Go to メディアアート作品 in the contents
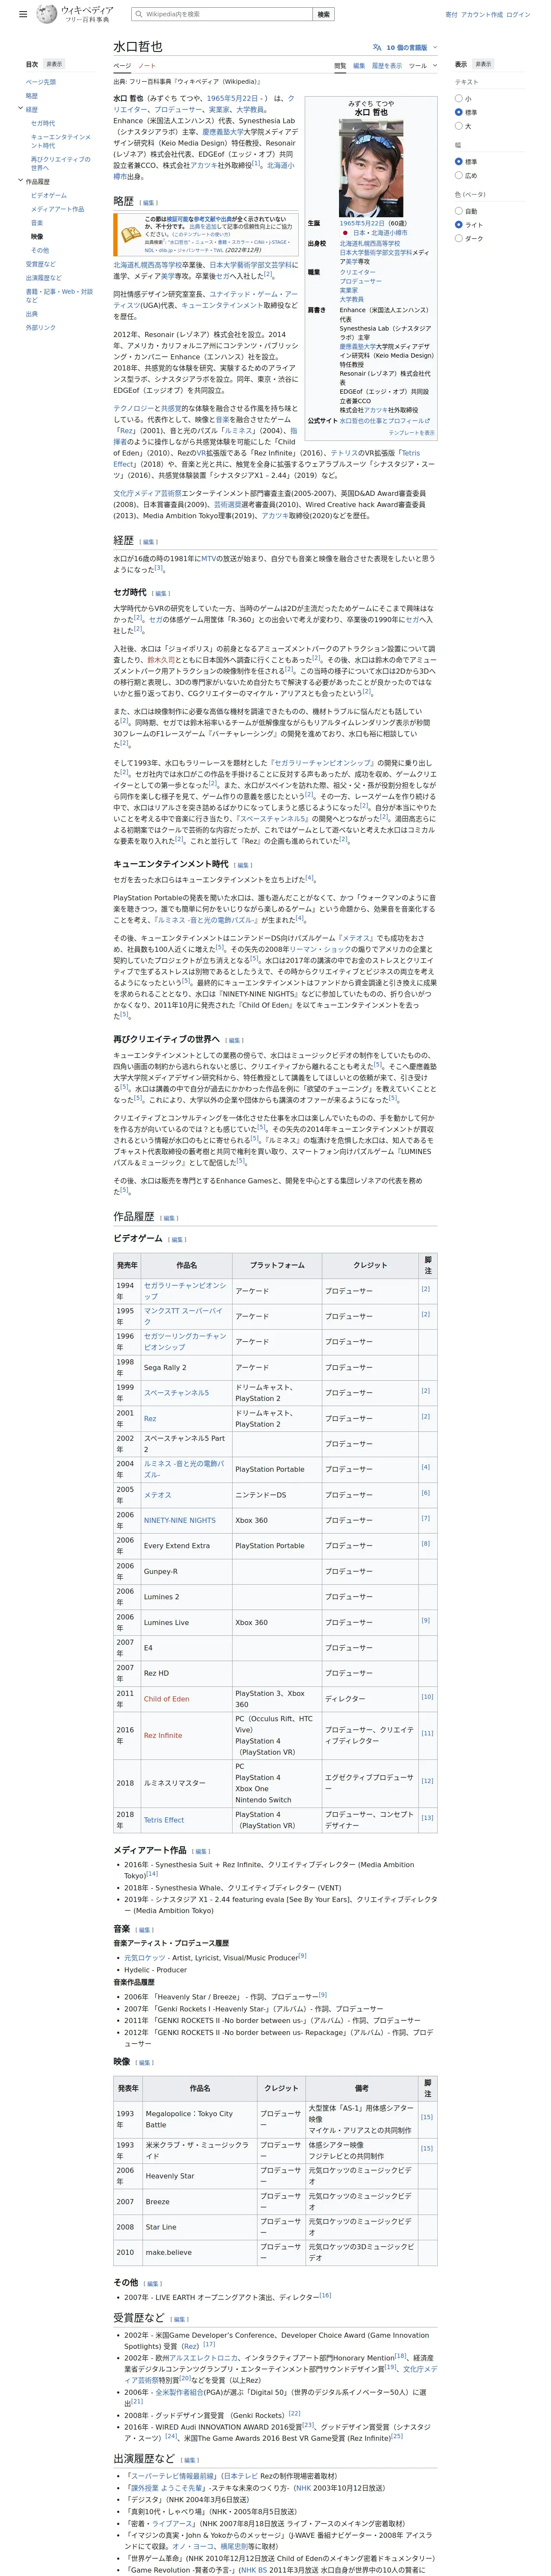 (58, 210)
